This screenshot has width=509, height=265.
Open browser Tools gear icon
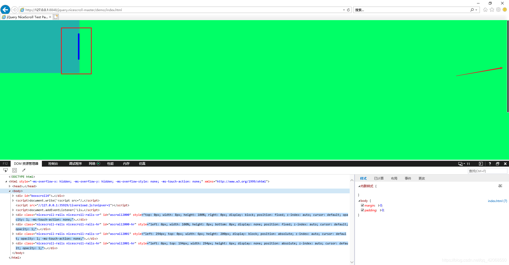click(x=498, y=10)
